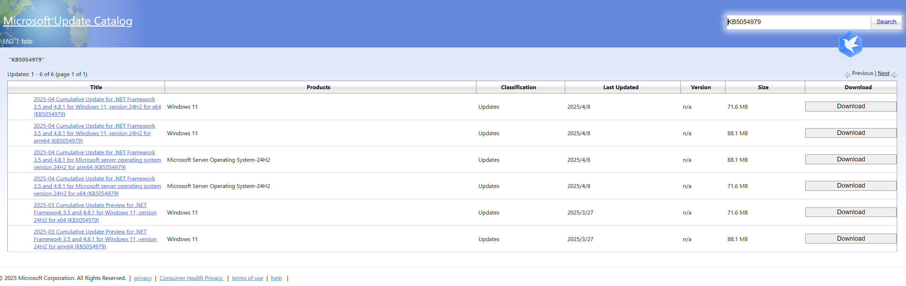Open 2025-04 server OS 24H2 x64 update link
Viewport: 906px width, 286px height.
(97, 186)
